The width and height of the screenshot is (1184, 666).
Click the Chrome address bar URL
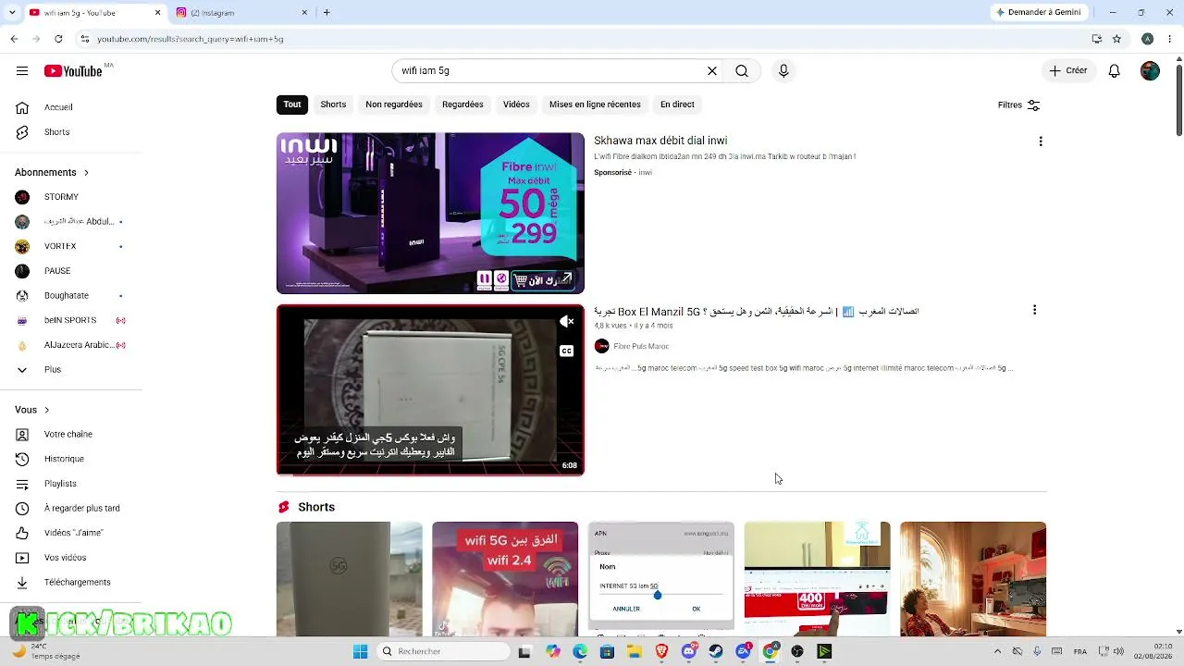(x=191, y=39)
